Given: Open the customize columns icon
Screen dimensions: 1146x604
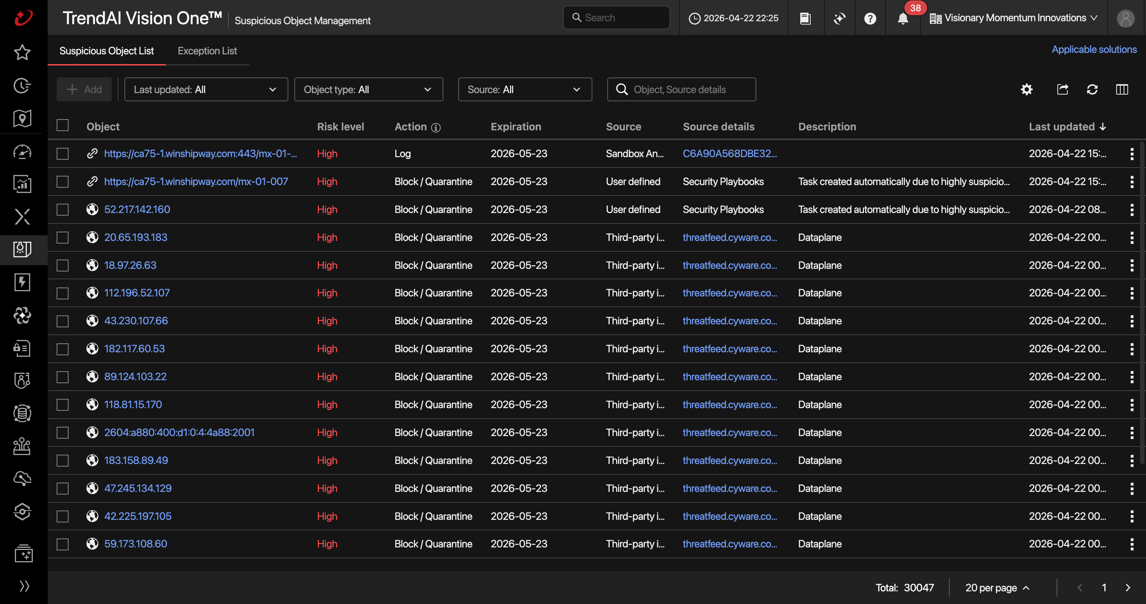Looking at the screenshot, I should (1121, 89).
